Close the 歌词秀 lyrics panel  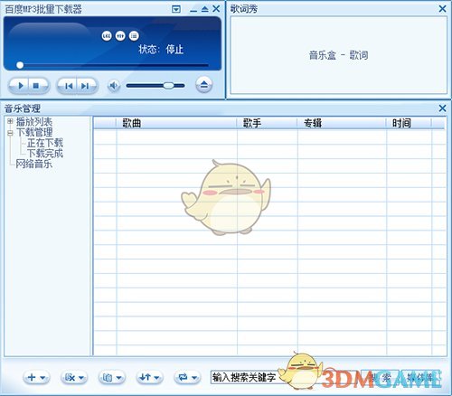[442, 9]
